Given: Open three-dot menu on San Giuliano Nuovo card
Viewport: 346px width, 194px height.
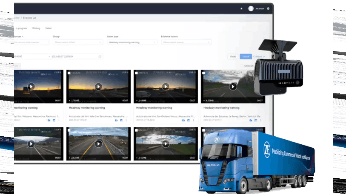Looking at the screenshot, I should point(194,121).
